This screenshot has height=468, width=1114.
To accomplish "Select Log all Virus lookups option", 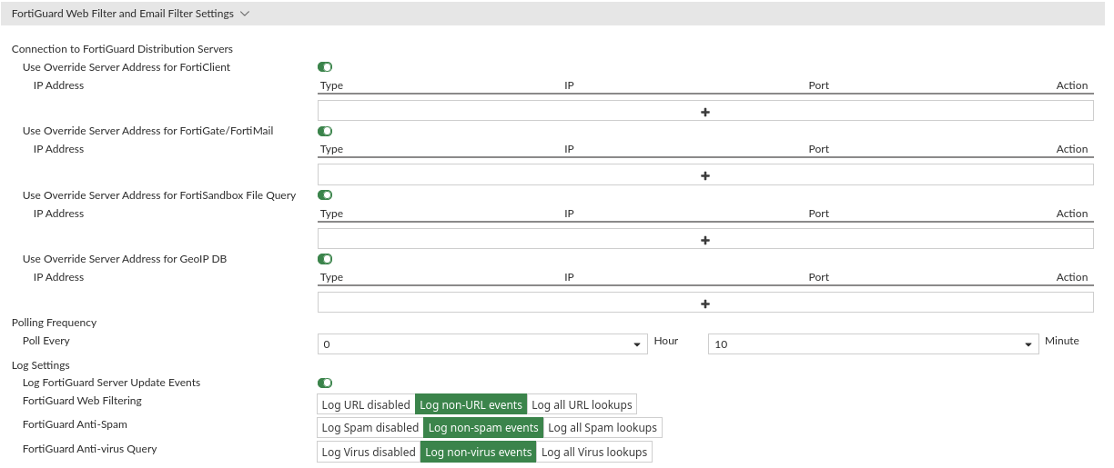I will tap(594, 452).
